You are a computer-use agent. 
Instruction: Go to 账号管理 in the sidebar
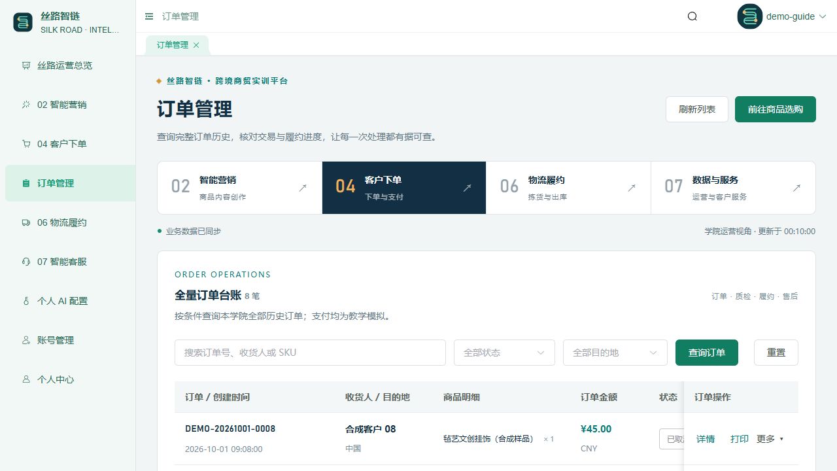(70, 340)
